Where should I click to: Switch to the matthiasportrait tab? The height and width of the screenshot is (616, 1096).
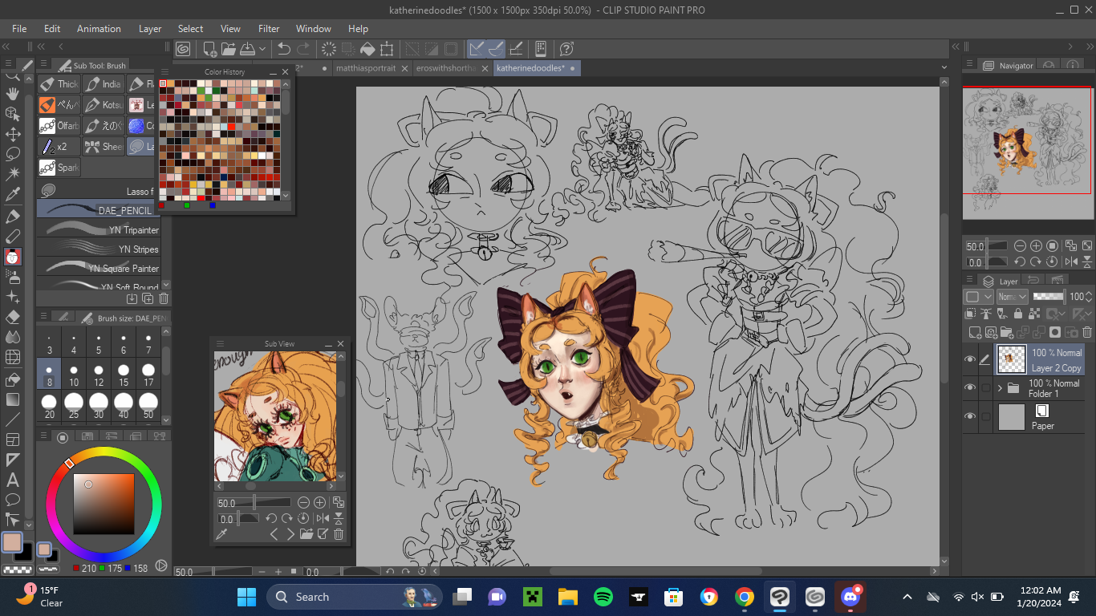coord(366,68)
